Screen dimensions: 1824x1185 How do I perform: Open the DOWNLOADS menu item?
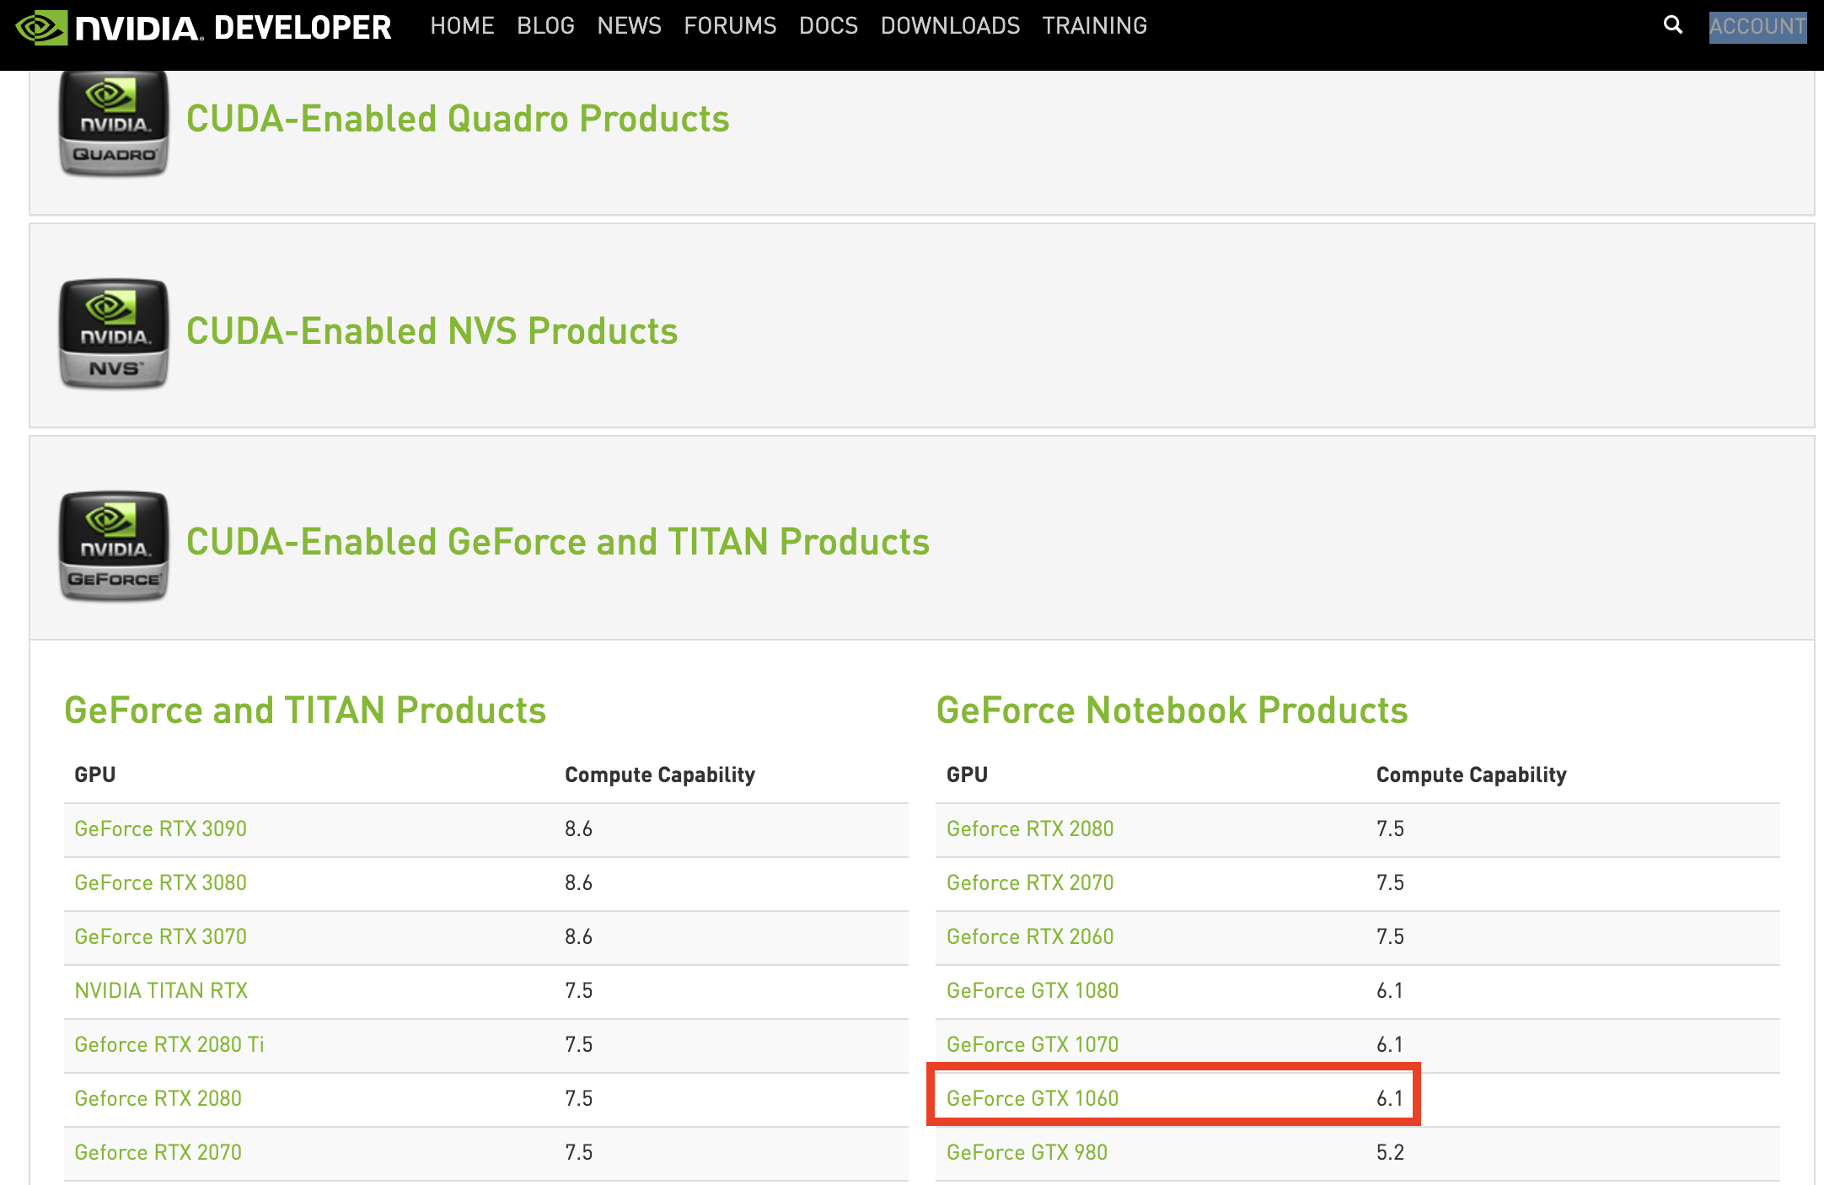point(950,26)
